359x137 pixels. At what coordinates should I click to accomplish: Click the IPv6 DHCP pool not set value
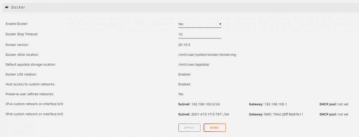coord(343,114)
